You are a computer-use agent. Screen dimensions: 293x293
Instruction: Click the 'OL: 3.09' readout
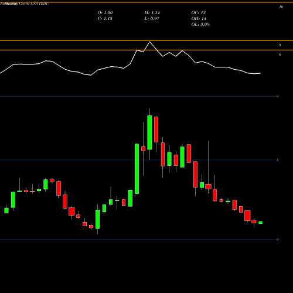tap(200, 25)
